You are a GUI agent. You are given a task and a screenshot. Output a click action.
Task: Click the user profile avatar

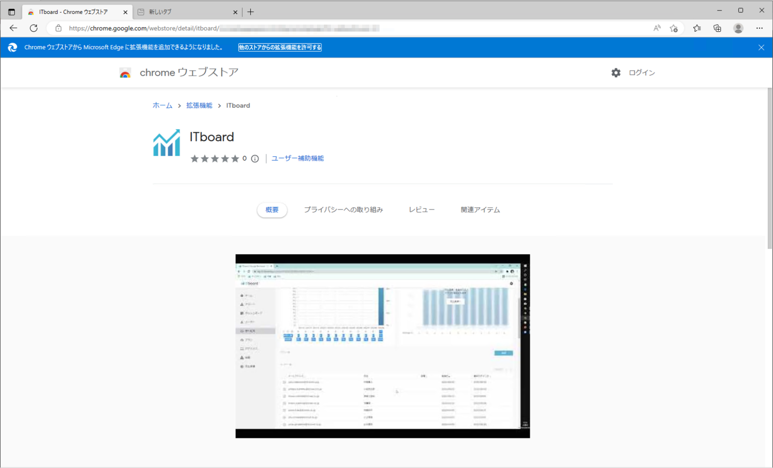tap(738, 28)
